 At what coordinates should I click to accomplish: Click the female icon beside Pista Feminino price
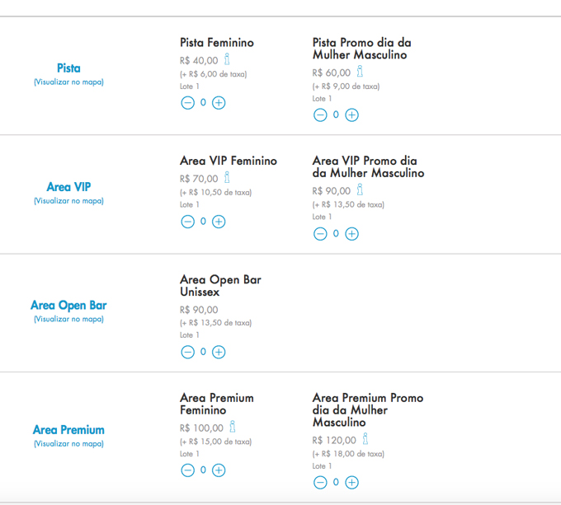point(227,59)
